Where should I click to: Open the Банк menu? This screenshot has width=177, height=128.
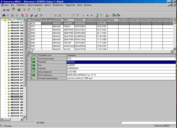[7, 5]
